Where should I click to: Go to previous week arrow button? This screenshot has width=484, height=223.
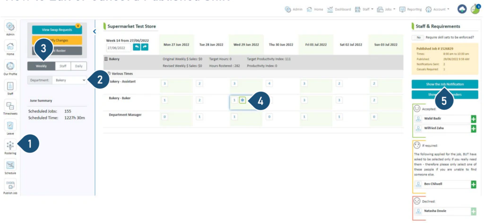click(137, 47)
